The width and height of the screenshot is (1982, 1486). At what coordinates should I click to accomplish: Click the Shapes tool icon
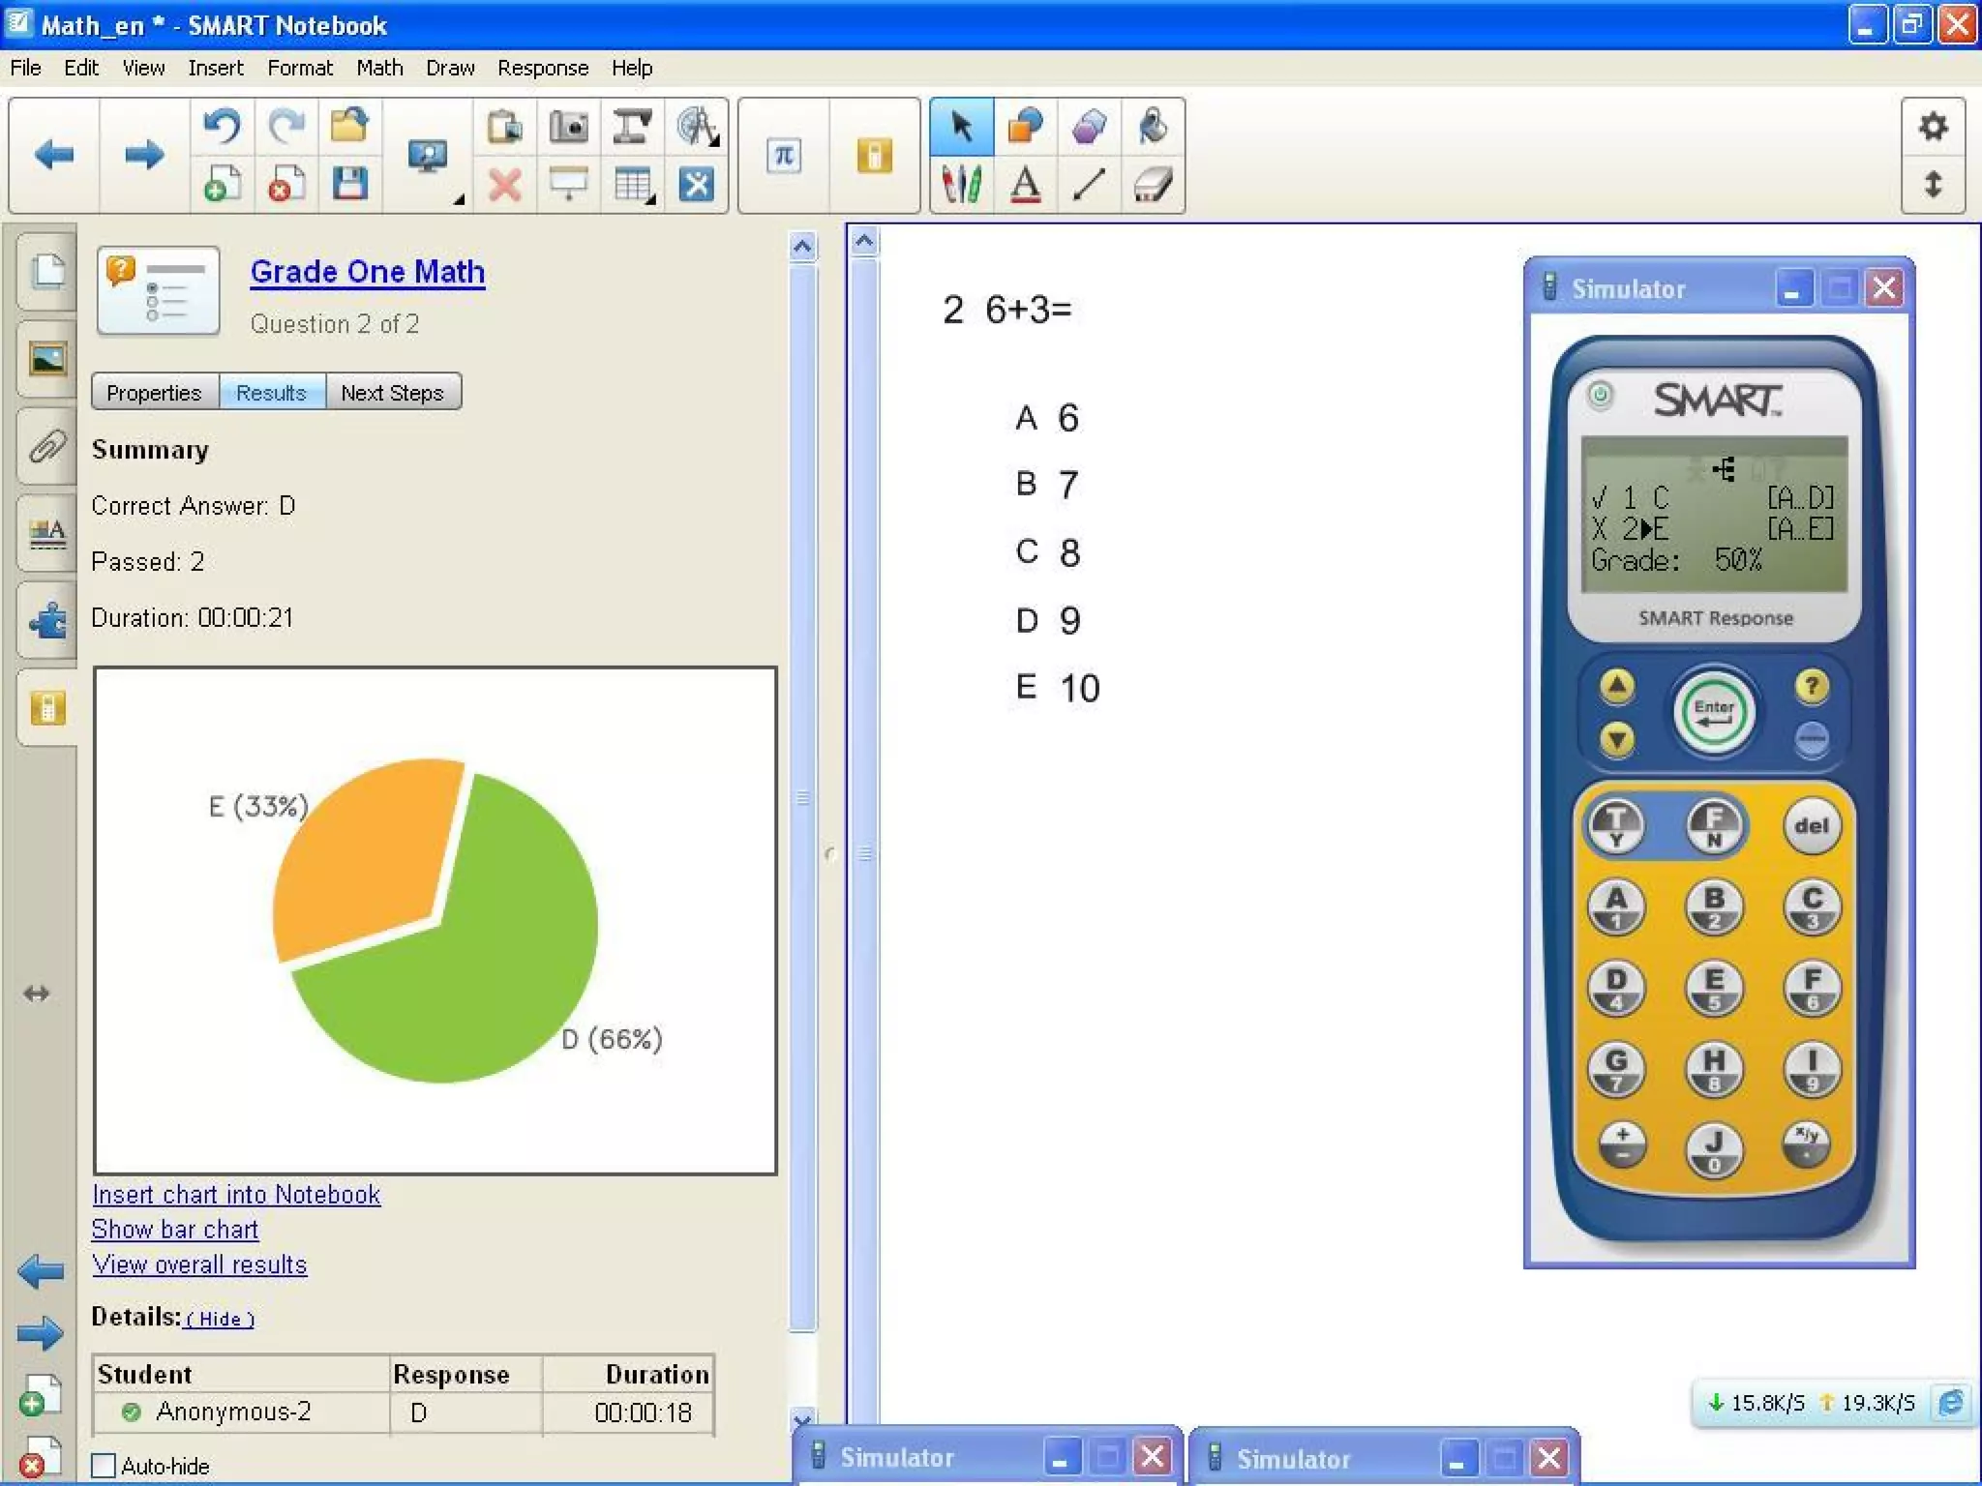[1025, 127]
